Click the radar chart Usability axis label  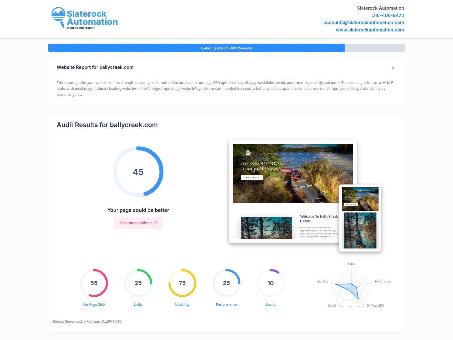click(322, 281)
